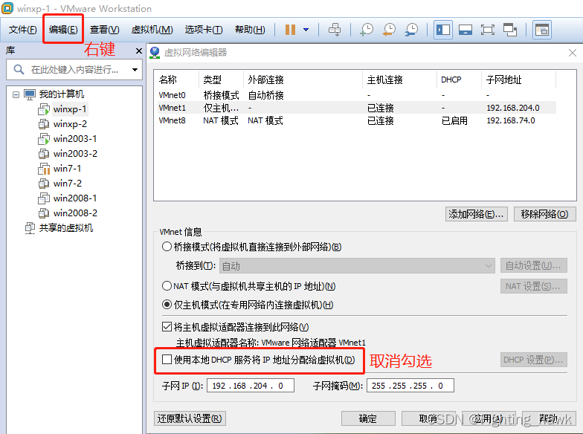
Task: Toggle connect host virtual adapter checkbox
Action: point(167,327)
